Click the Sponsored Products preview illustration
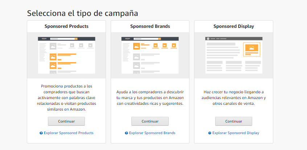This screenshot has width=307, height=150. 66,55
